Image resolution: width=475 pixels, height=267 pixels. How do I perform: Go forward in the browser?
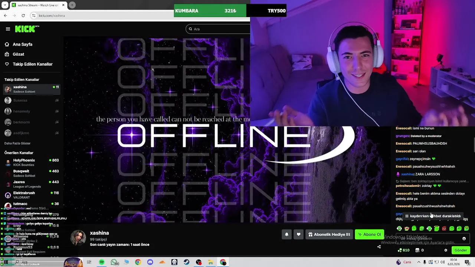click(14, 16)
